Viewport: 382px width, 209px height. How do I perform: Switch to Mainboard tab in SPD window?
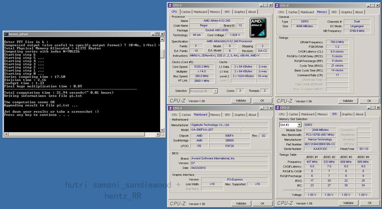[308, 114]
